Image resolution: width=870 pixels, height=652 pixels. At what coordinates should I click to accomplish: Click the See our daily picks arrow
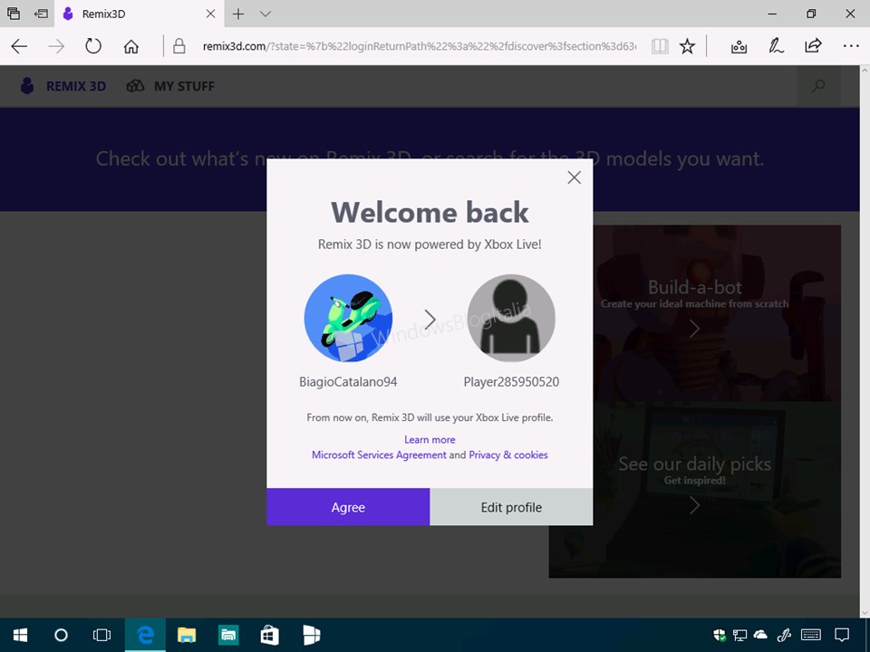[x=694, y=505]
